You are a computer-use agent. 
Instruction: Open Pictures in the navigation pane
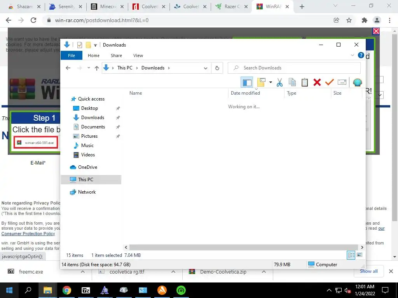pos(89,136)
